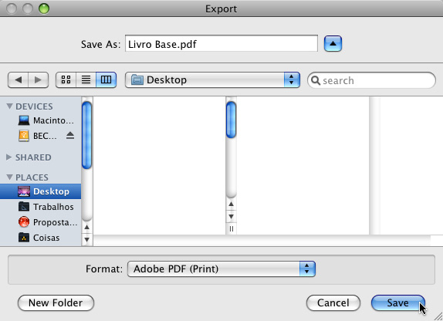The image size is (443, 321).
Task: Switch to column view mode
Action: pos(106,80)
